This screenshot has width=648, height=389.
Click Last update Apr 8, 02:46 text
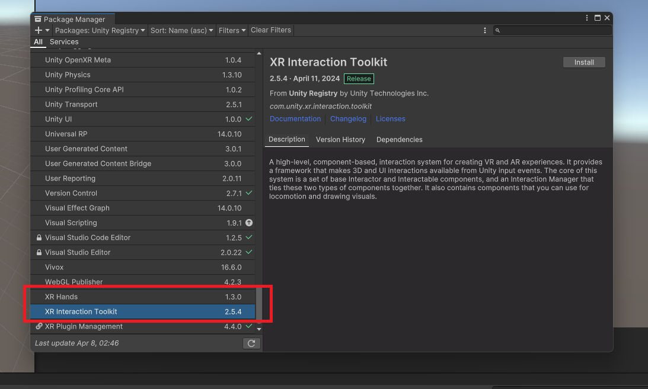pos(77,343)
